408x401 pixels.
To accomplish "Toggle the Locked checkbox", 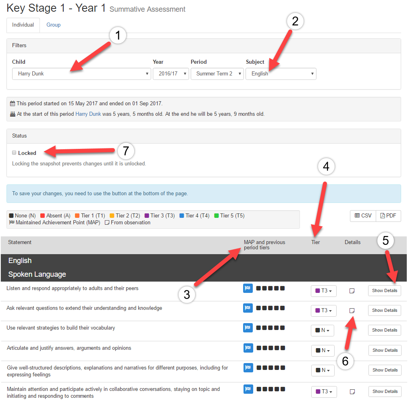I will (x=14, y=152).
